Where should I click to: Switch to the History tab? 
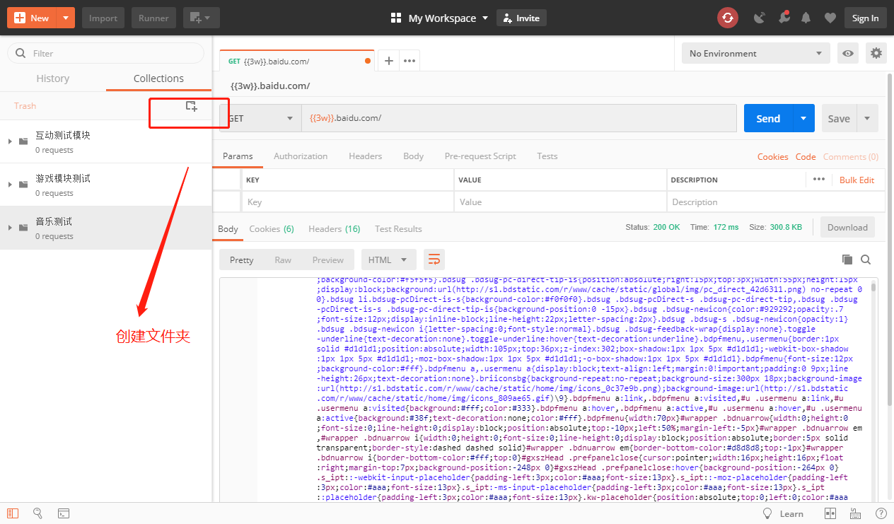pyautogui.click(x=53, y=78)
